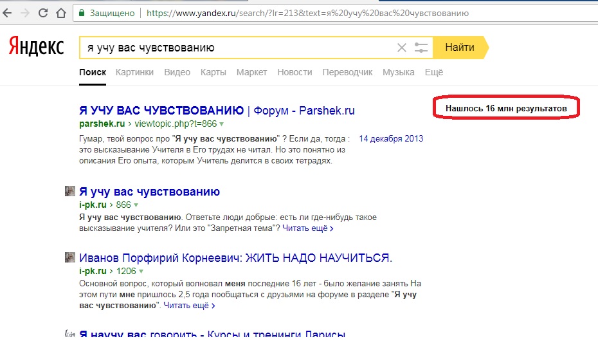Click favicon next to first i-pk.ru result
Screen dimensions: 598x341
[x=70, y=192]
